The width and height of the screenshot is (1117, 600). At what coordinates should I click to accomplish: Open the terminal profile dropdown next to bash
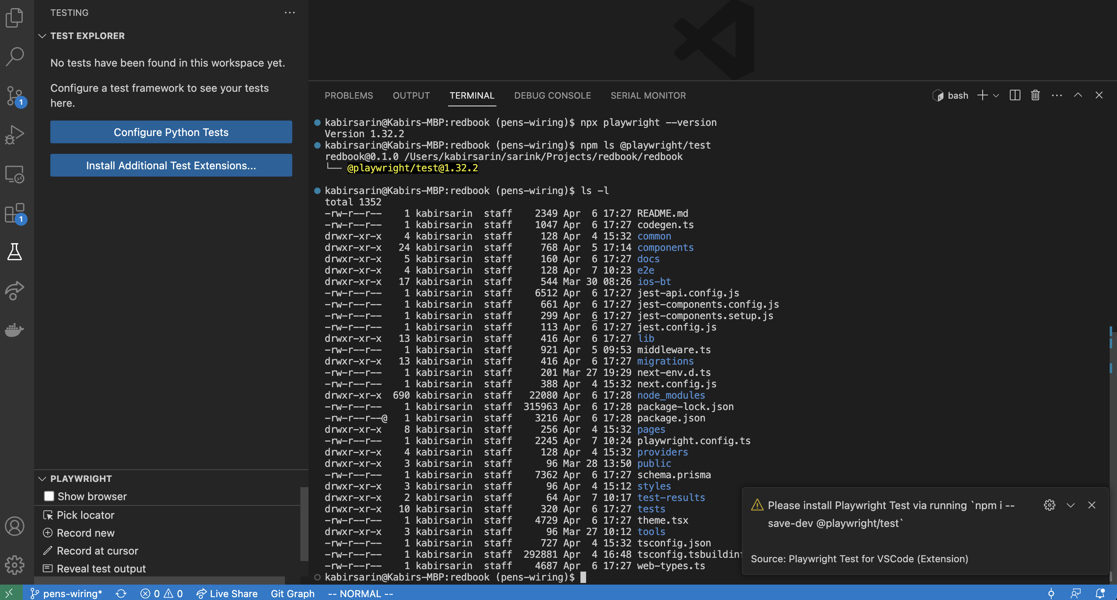[x=996, y=95]
